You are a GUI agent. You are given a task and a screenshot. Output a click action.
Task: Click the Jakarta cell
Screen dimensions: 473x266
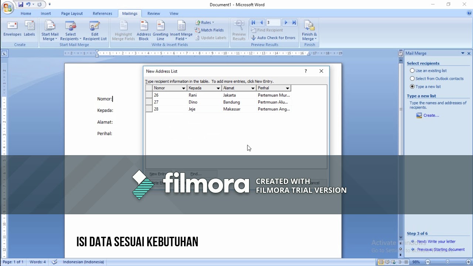coord(239,95)
